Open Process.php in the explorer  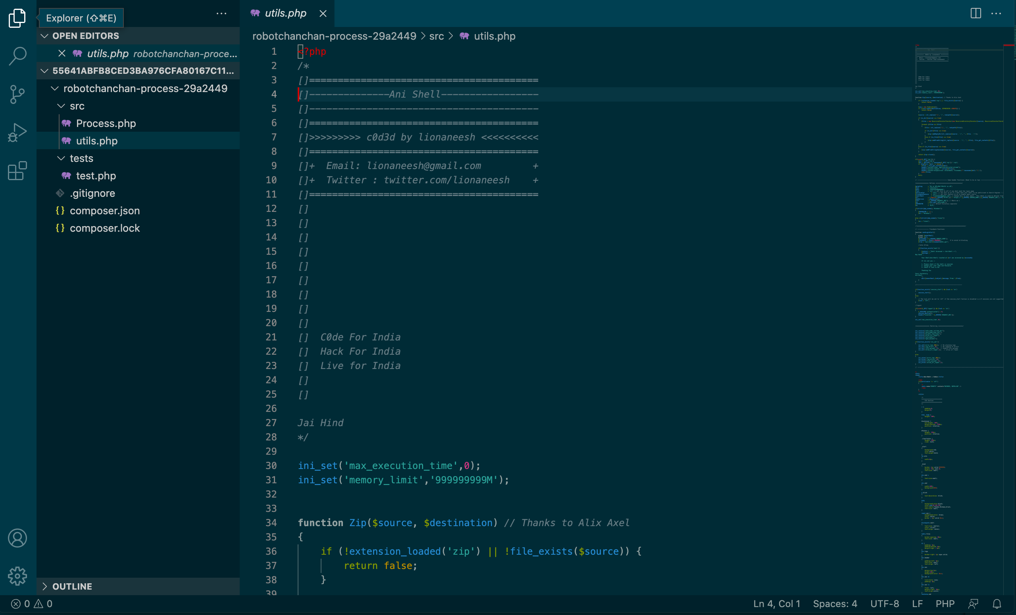[x=106, y=123]
